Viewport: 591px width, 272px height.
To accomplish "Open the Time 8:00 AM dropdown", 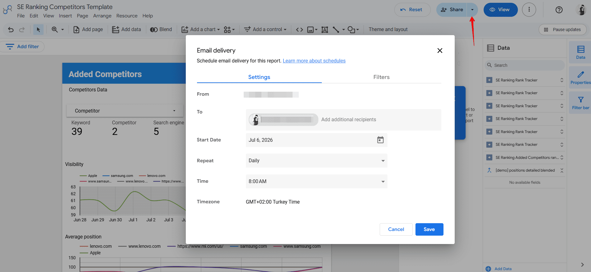I will pyautogui.click(x=317, y=181).
